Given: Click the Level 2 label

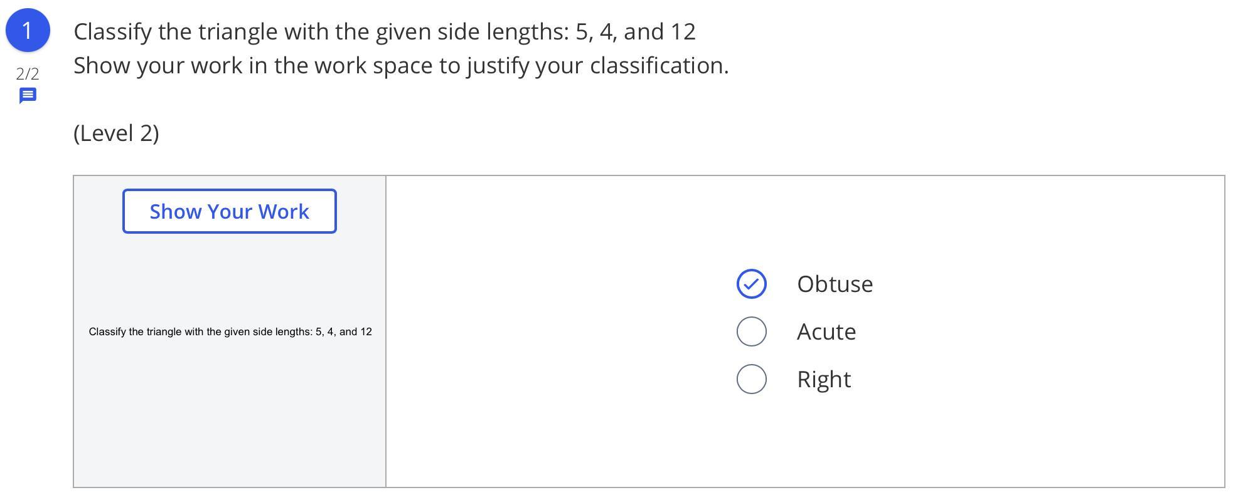Looking at the screenshot, I should point(116,133).
